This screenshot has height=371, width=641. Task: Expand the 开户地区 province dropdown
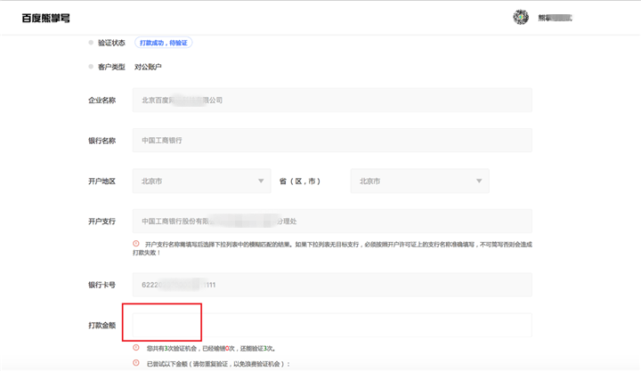pos(201,181)
